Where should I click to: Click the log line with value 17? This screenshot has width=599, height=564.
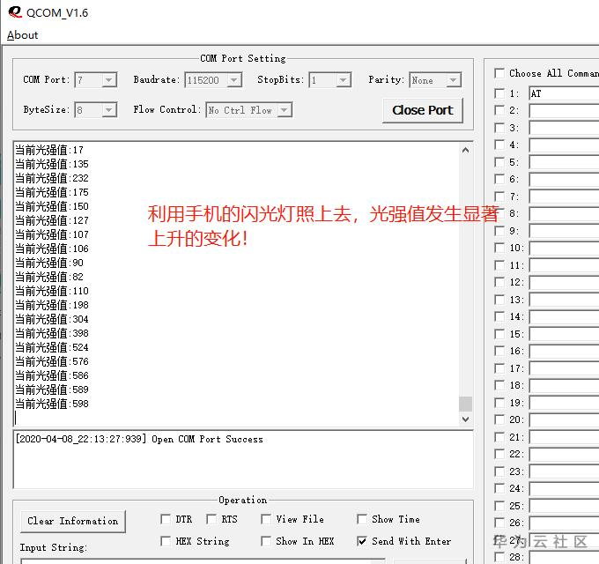49,150
